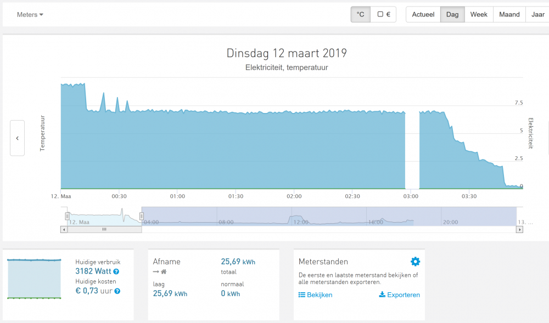The width and height of the screenshot is (549, 323).
Task: Select the Dag tab
Action: tap(452, 15)
